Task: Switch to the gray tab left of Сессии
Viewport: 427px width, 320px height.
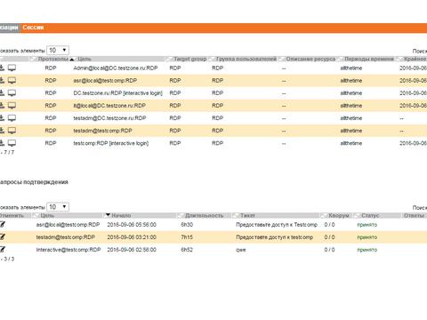Action: [x=10, y=28]
